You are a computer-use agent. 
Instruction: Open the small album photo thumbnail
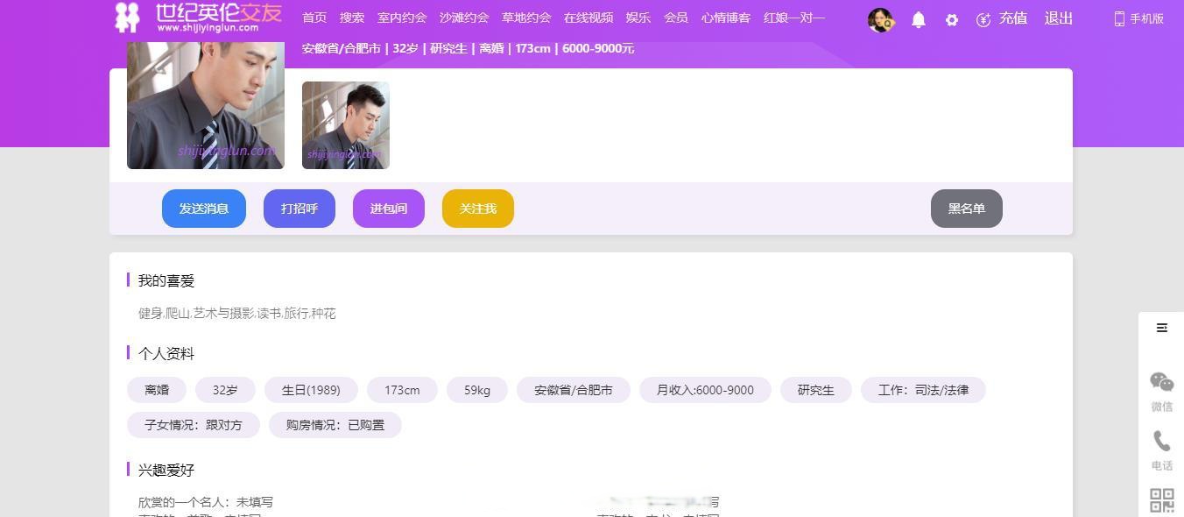(346, 125)
